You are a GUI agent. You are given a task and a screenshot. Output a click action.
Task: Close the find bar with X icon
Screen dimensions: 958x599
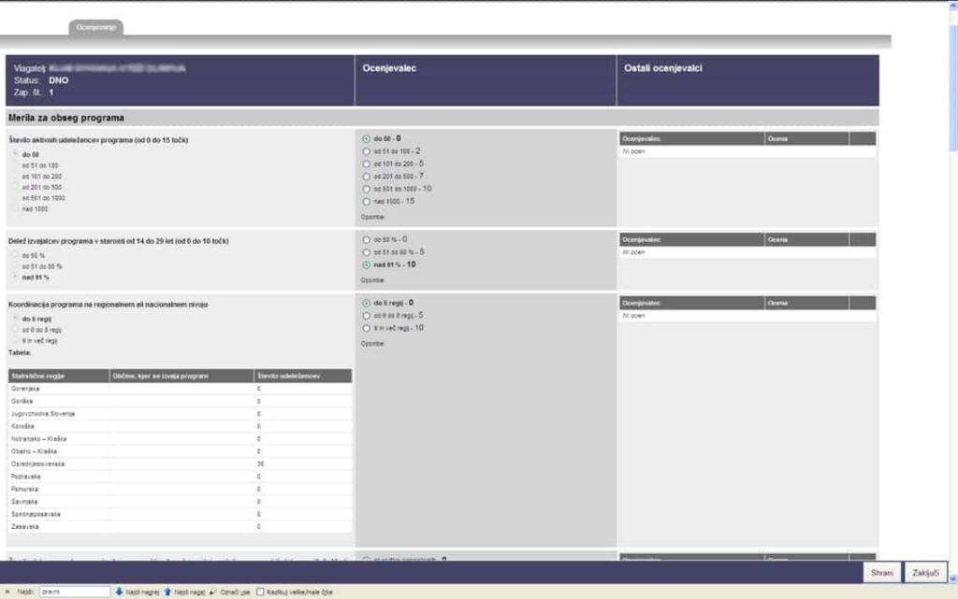coord(7,592)
